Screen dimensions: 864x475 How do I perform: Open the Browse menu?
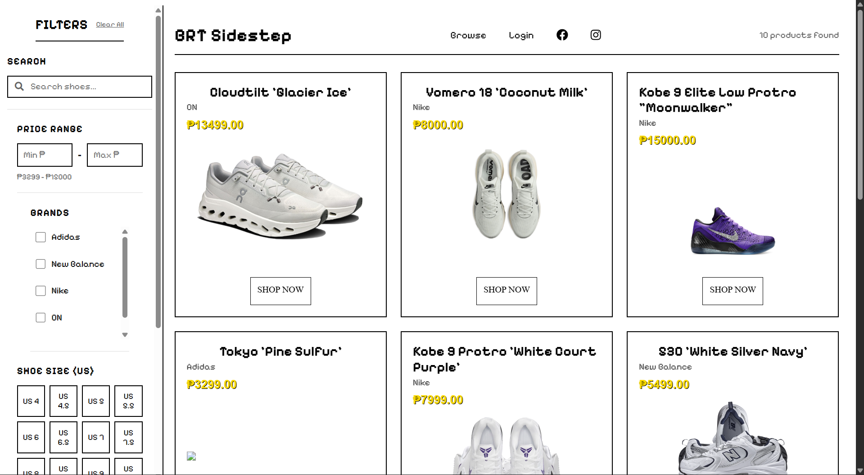[468, 35]
